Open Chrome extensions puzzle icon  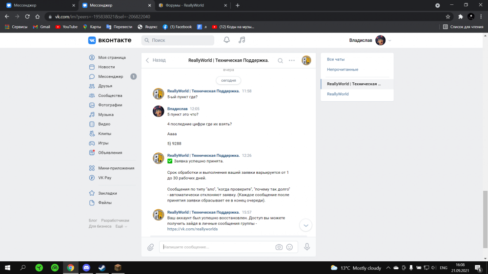[x=460, y=17]
